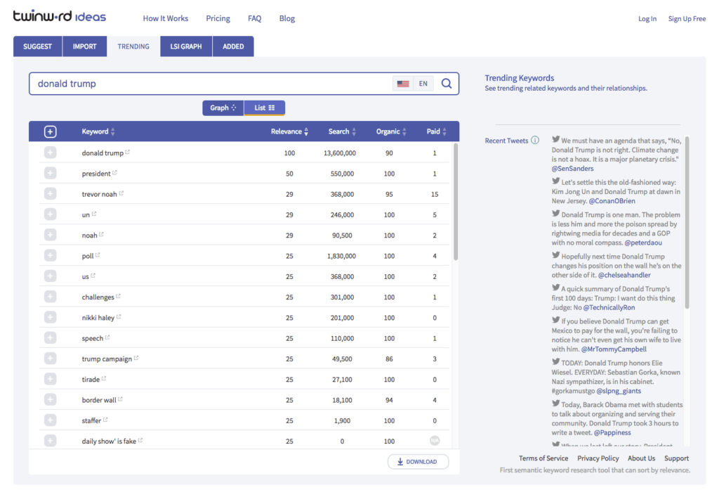Click the add-all plus icon in table header

click(x=50, y=131)
